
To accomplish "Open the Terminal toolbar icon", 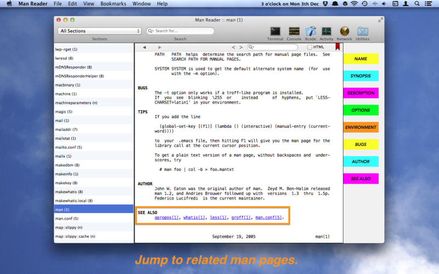I will coord(275,31).
